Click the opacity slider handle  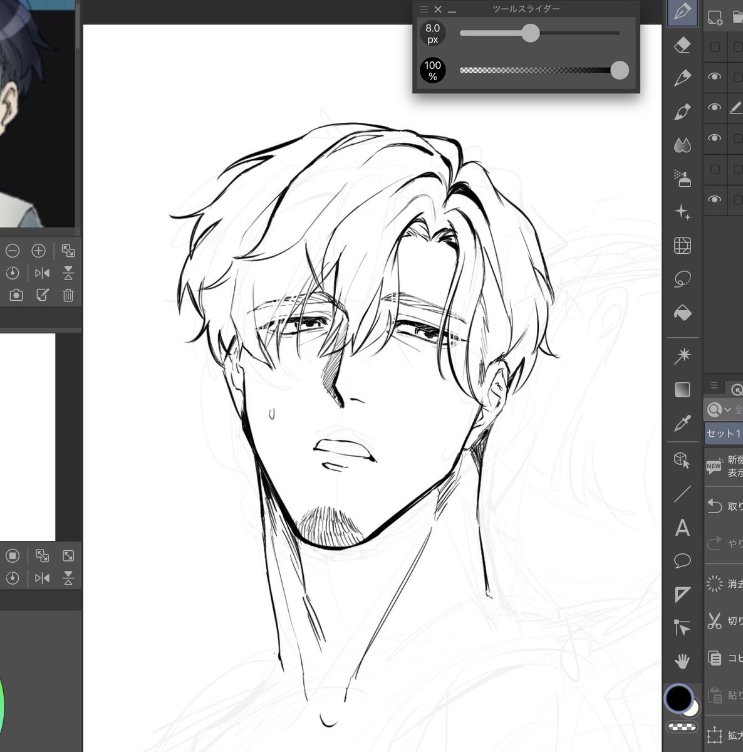[620, 70]
